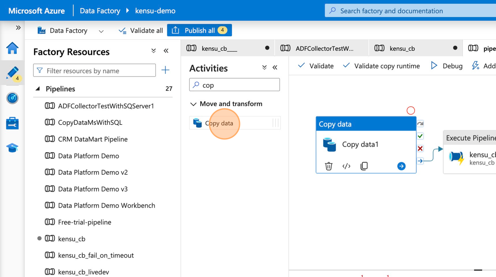Click the Add trigger lightning icon
This screenshot has height=277, width=496.
[476, 65]
